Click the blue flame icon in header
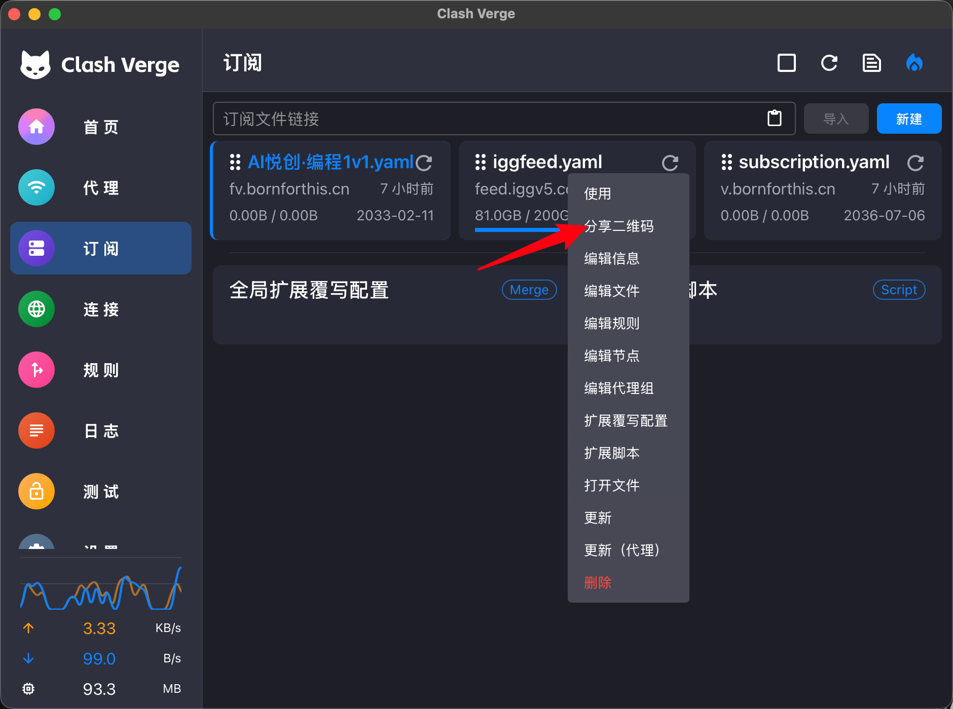 914,63
